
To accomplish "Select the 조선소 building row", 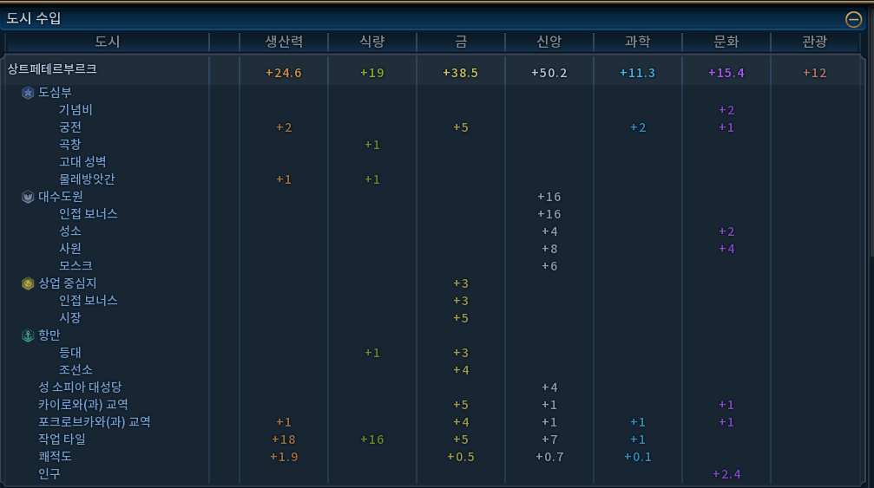I will click(x=76, y=369).
